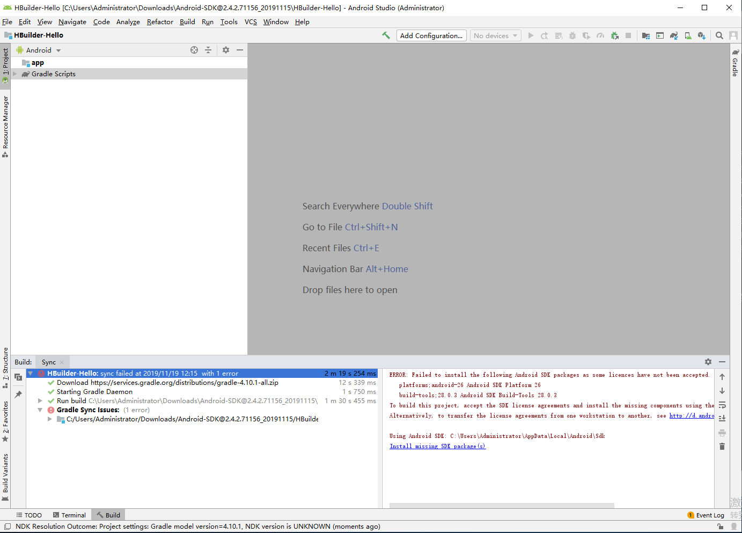Image resolution: width=742 pixels, height=533 pixels.
Task: Click the Run Anything icon
Action: pyautogui.click(x=660, y=35)
